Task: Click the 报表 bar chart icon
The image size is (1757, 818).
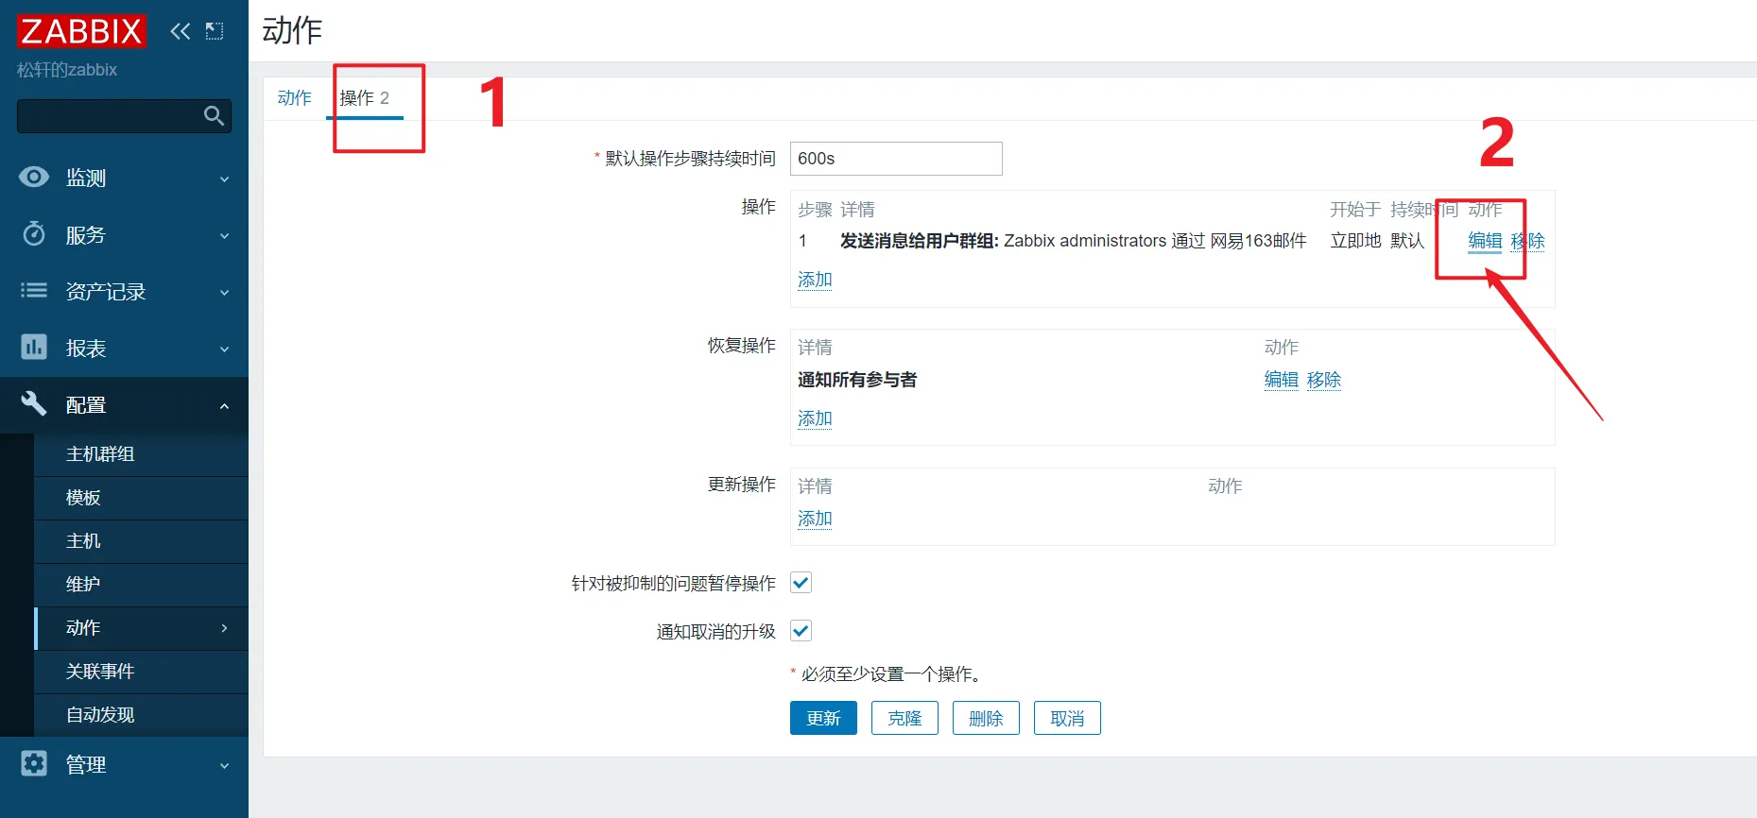Action: [x=34, y=348]
